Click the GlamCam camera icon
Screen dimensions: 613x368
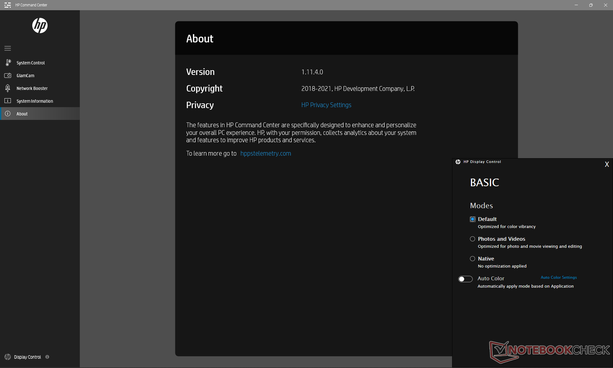coord(8,76)
